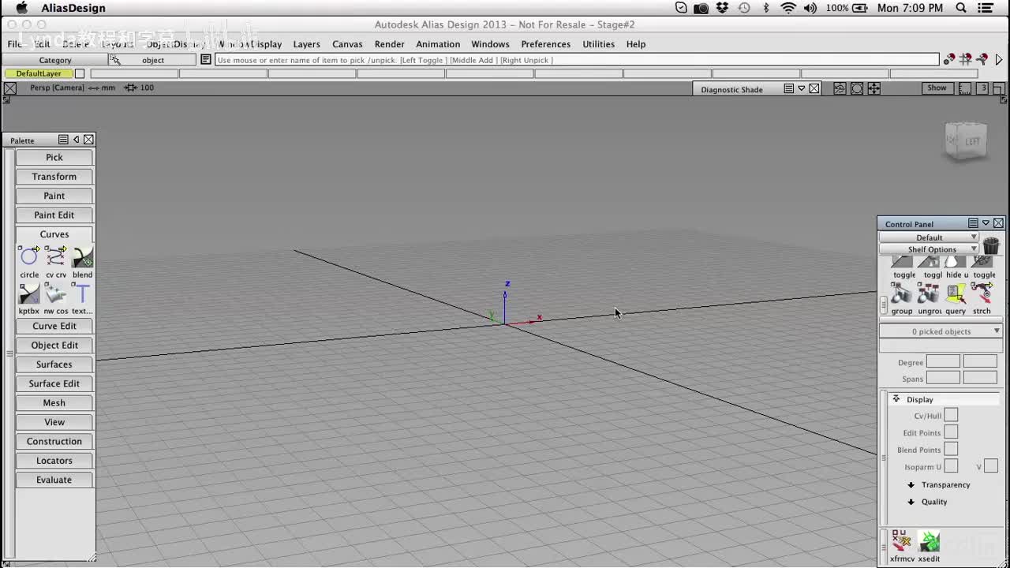Image resolution: width=1010 pixels, height=568 pixels.
Task: Open the picked objects dropdown
Action: pyautogui.click(x=941, y=331)
